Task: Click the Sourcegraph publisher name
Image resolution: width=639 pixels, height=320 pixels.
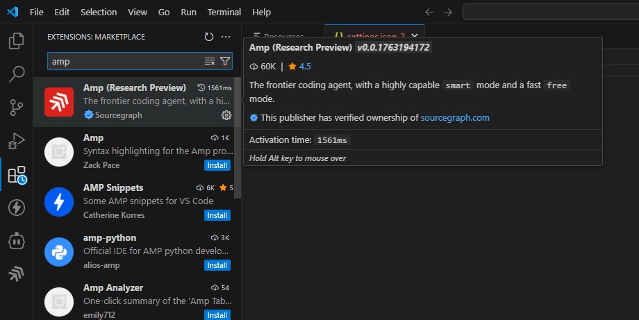Action: tap(119, 115)
